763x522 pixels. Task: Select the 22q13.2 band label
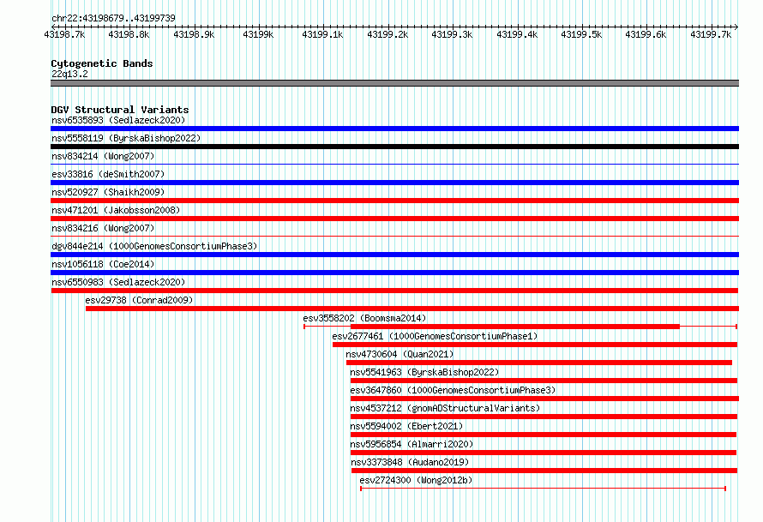[69, 74]
